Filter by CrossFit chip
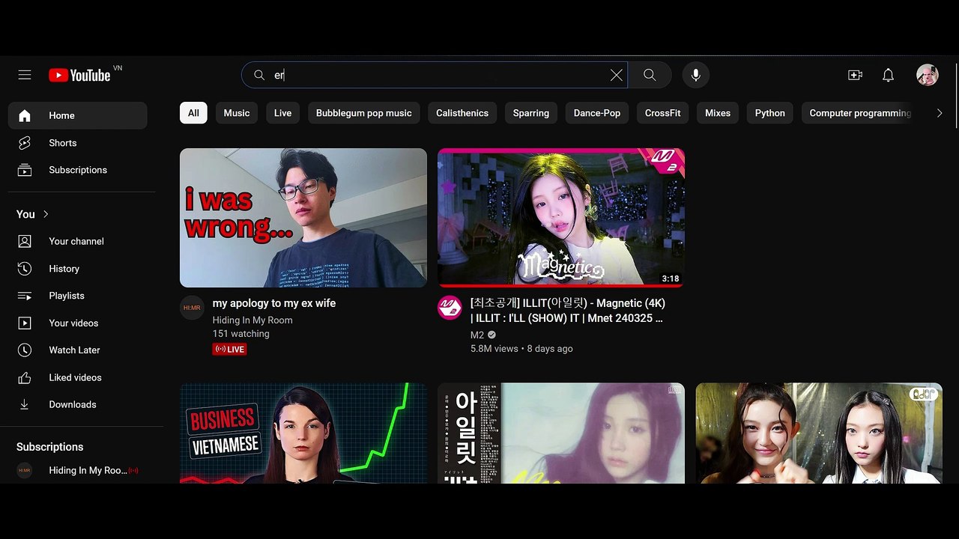The image size is (959, 539). tap(663, 113)
